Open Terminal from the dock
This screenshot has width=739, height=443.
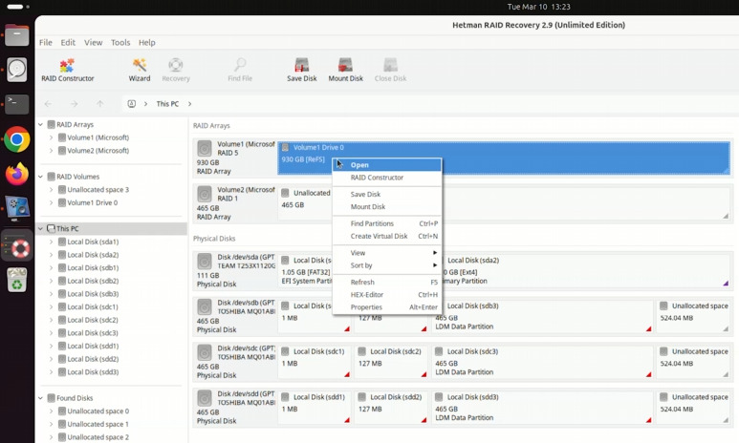(x=17, y=104)
